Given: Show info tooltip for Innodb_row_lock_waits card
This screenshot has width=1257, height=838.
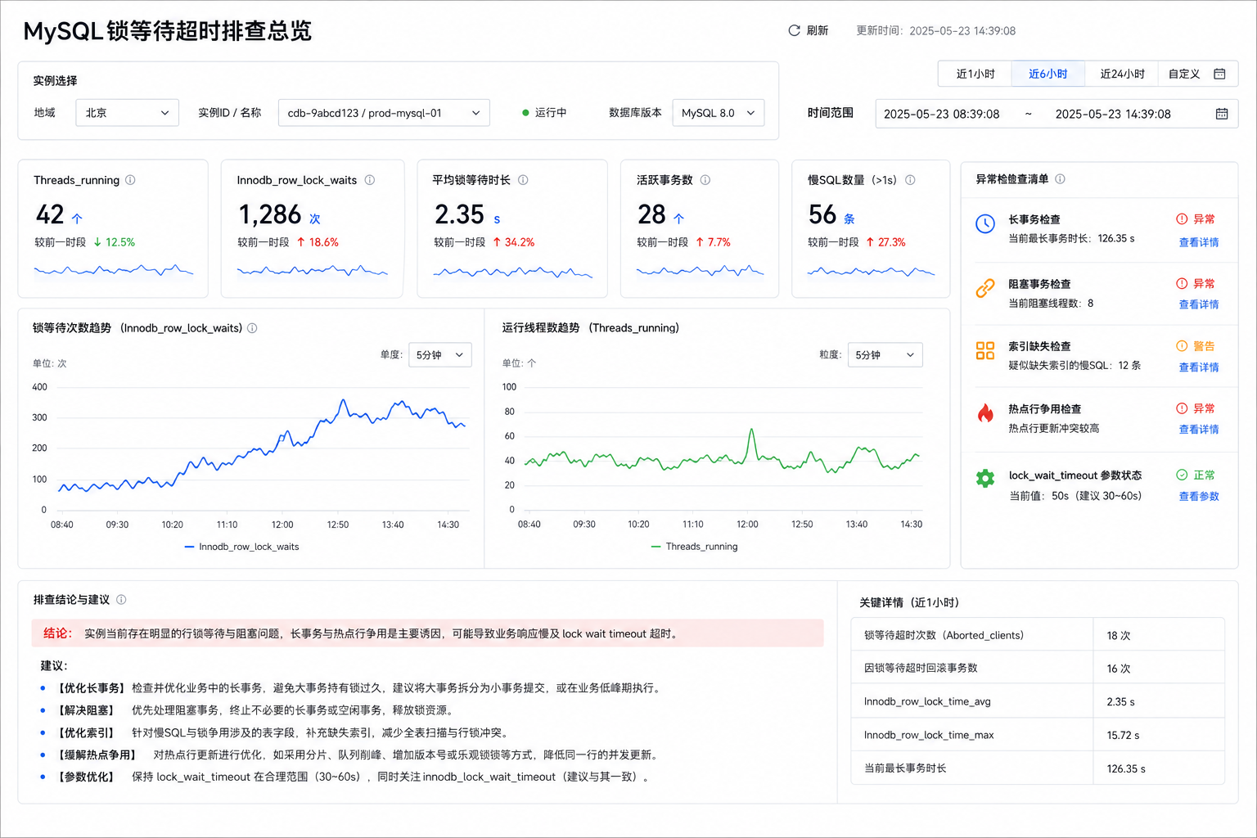Looking at the screenshot, I should tap(370, 180).
